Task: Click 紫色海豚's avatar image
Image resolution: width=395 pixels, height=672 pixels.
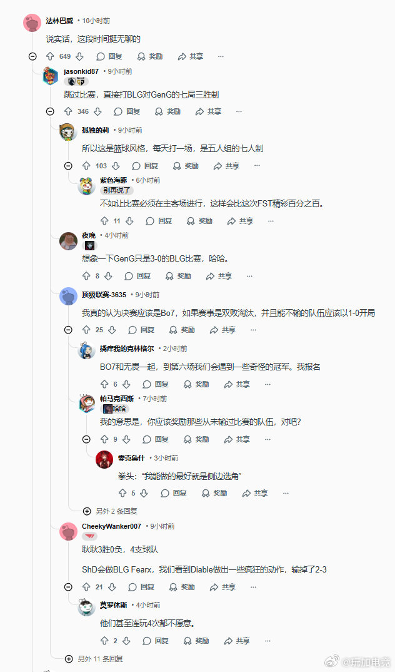Action: [86, 186]
